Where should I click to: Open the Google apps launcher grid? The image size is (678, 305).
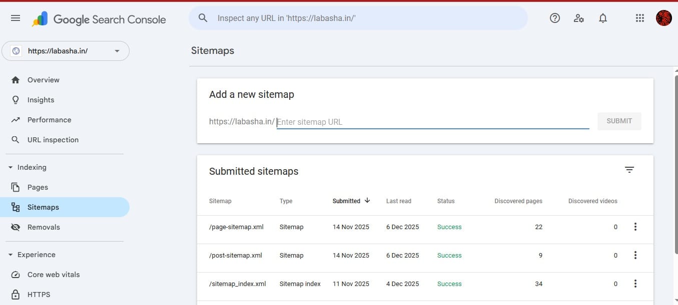639,18
